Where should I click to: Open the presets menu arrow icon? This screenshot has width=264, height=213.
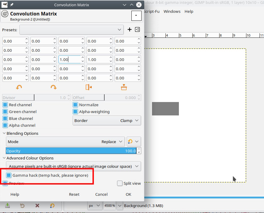(x=137, y=30)
